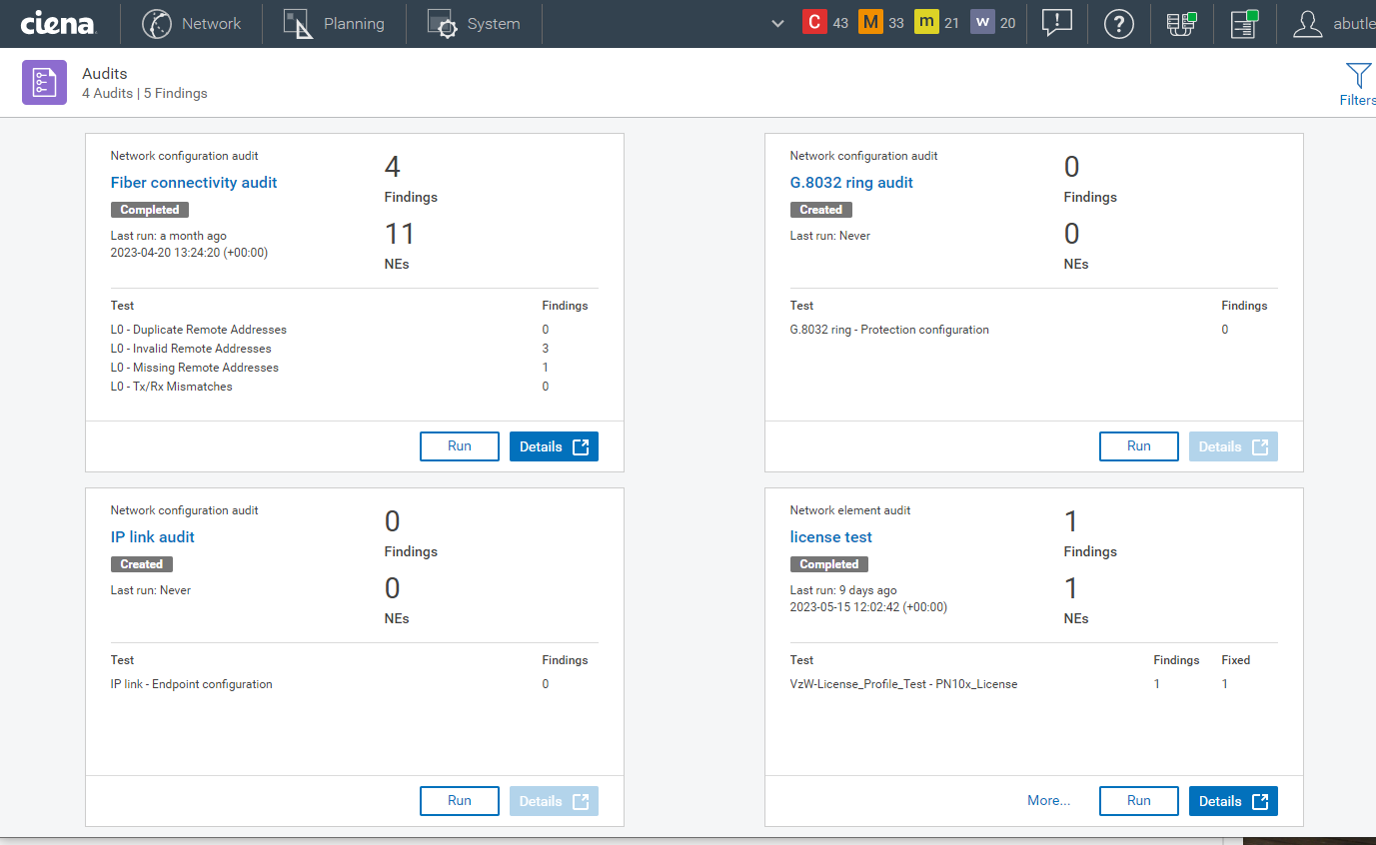Run the Fiber connectivity audit
Viewport: 1376px width, 845px height.
[x=459, y=445]
